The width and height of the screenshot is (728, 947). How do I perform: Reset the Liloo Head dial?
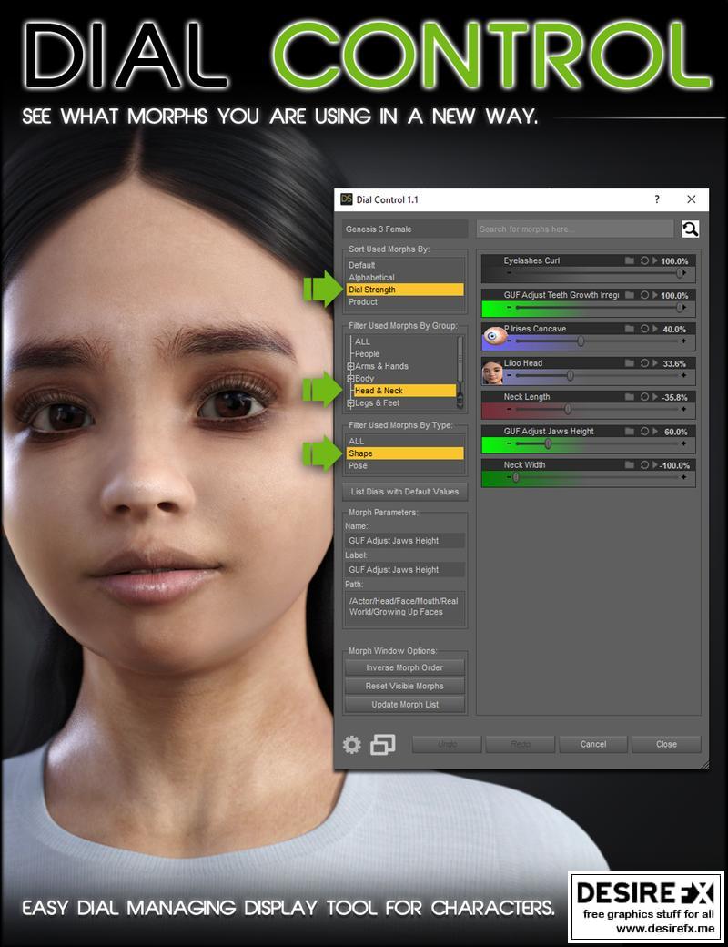(644, 363)
